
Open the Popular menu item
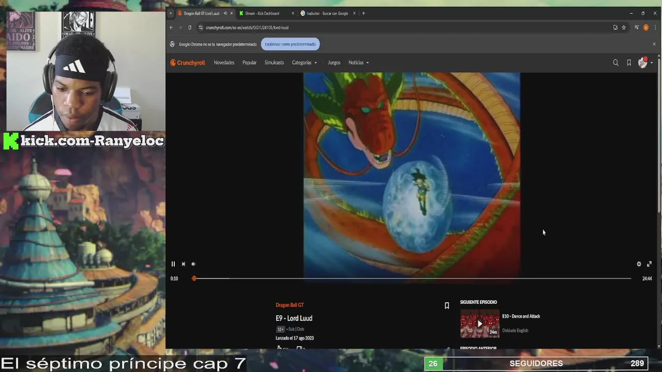(249, 63)
